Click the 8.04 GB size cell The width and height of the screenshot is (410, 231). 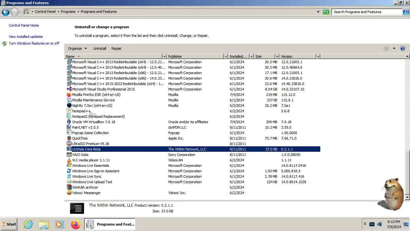[x=271, y=89]
